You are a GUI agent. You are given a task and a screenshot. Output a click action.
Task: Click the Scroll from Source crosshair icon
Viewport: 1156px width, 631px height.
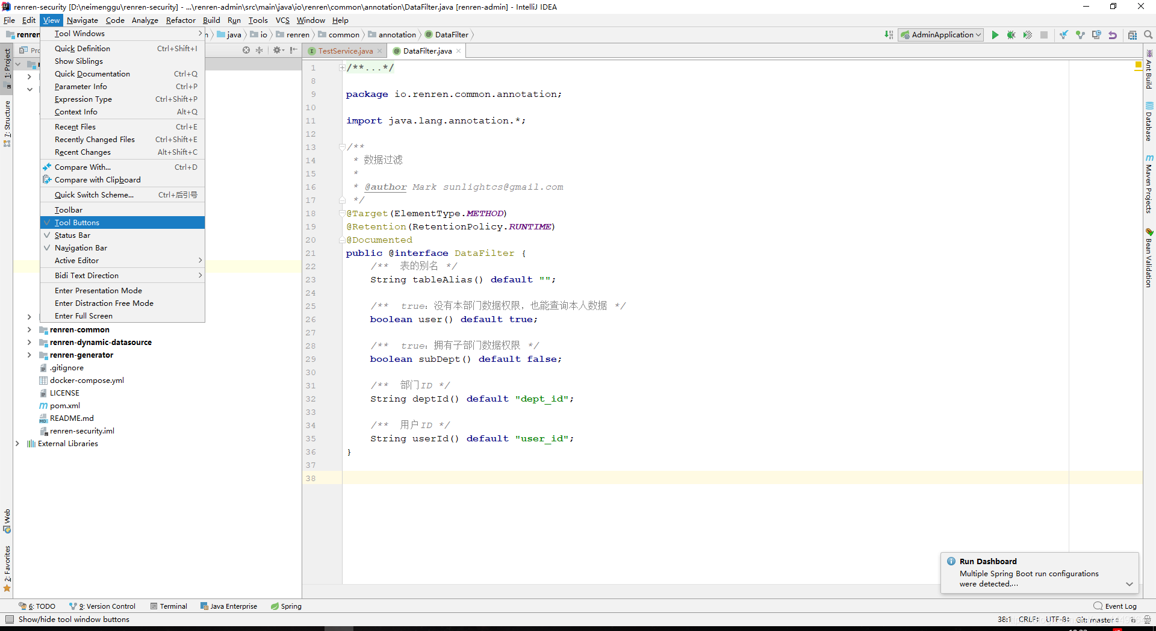click(x=246, y=50)
